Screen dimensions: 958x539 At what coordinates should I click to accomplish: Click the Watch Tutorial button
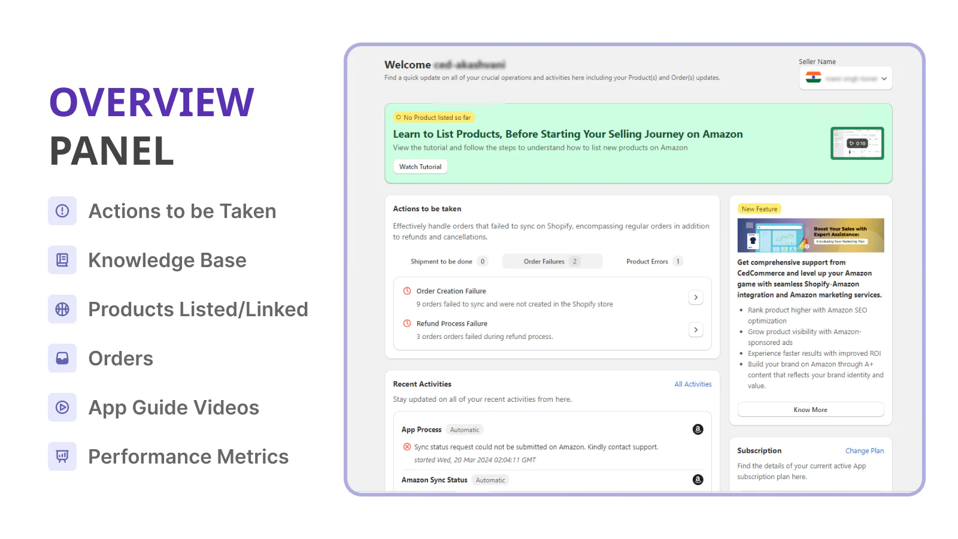[x=420, y=166]
